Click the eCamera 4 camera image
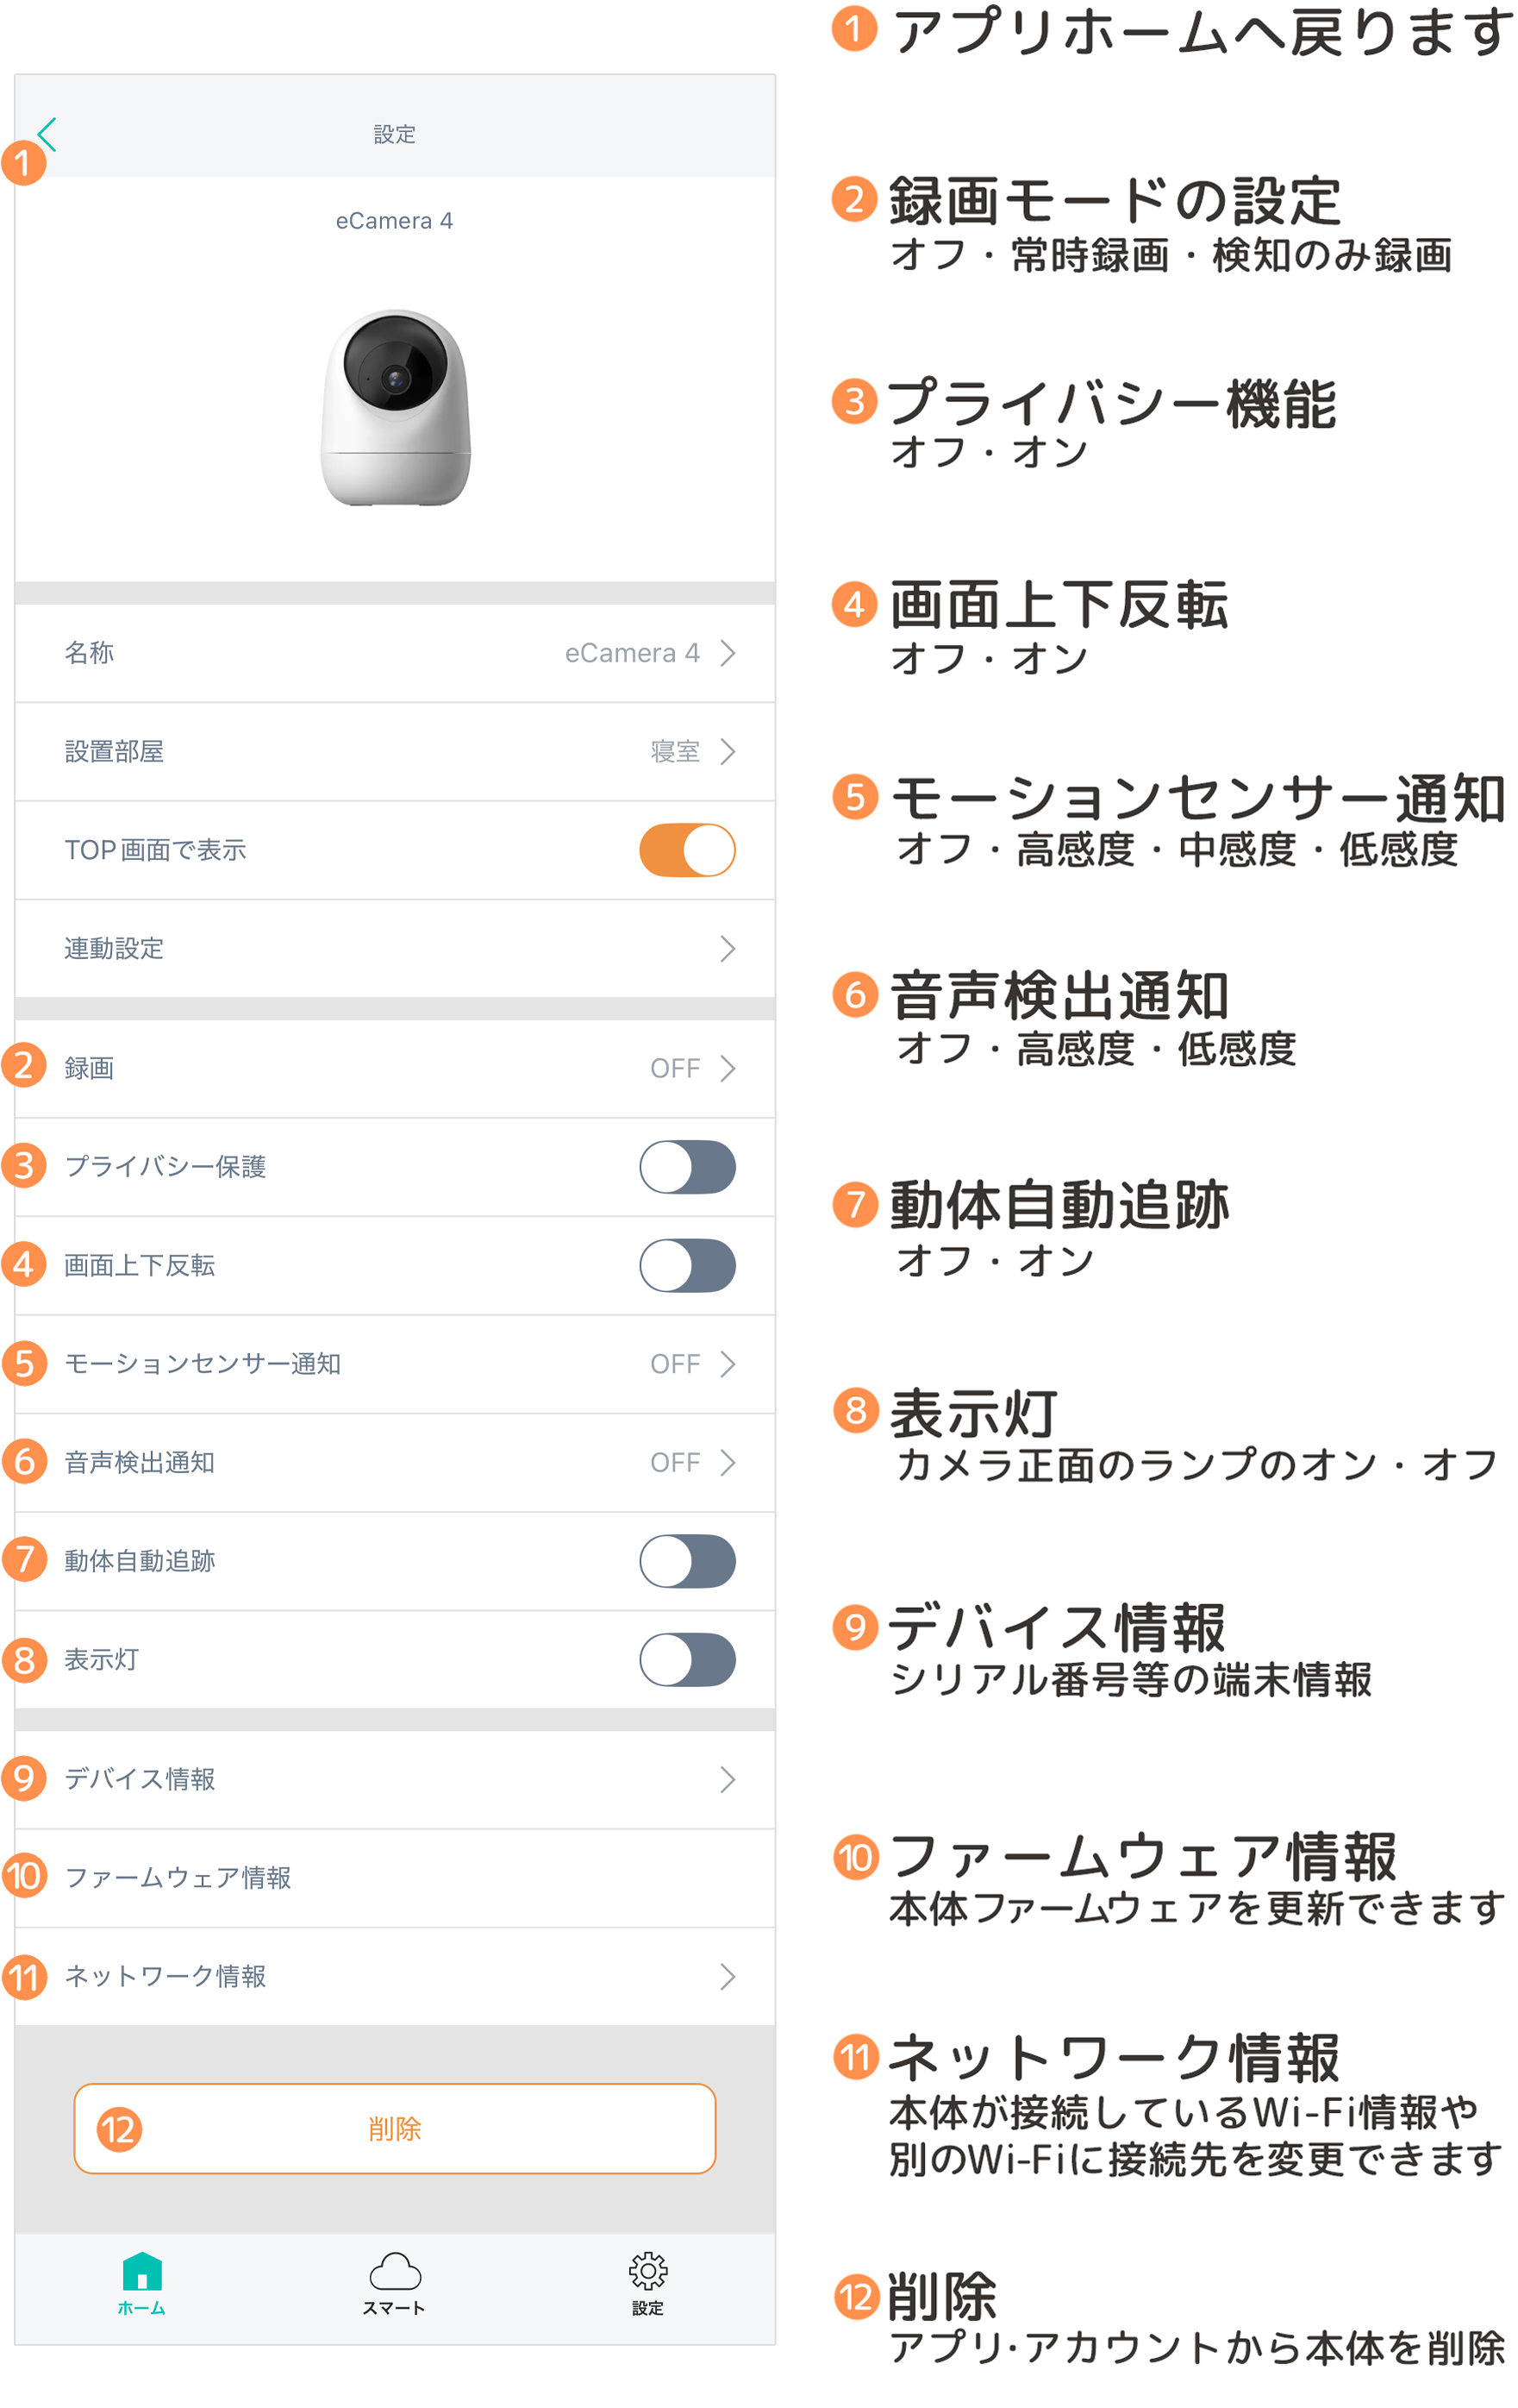The height and width of the screenshot is (2408, 1518). 395,407
